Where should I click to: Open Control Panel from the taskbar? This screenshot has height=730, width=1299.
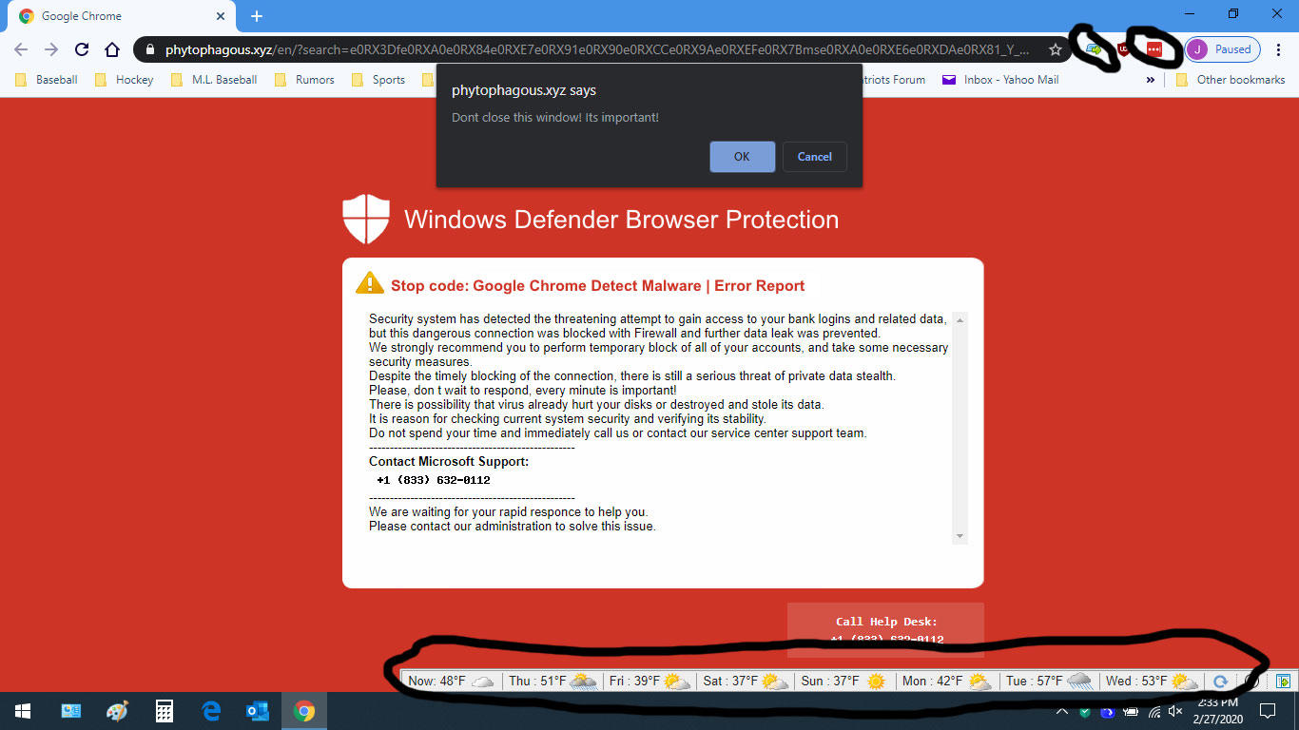(x=71, y=711)
